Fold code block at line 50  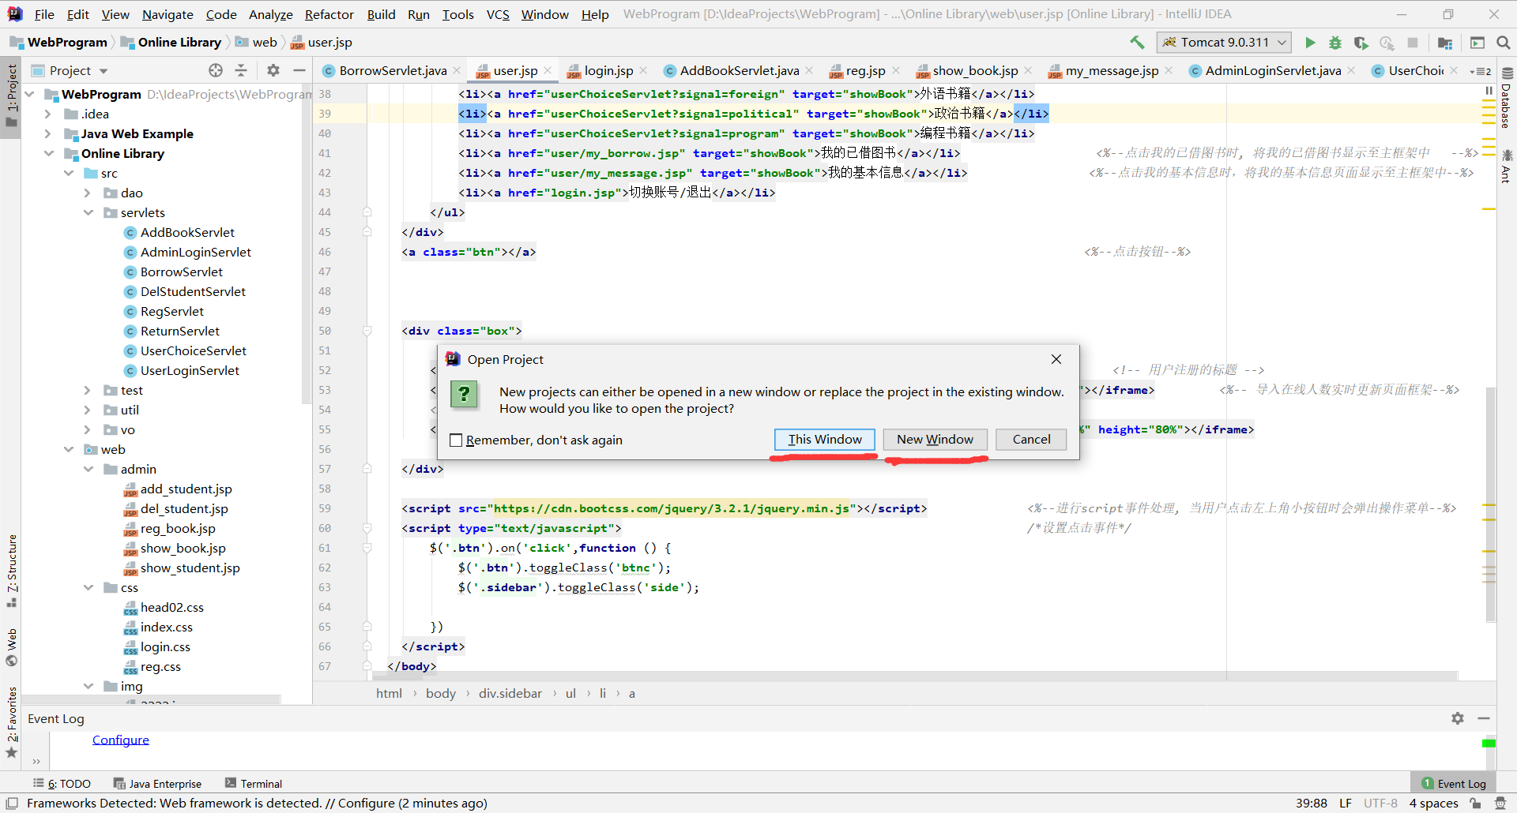coord(367,331)
